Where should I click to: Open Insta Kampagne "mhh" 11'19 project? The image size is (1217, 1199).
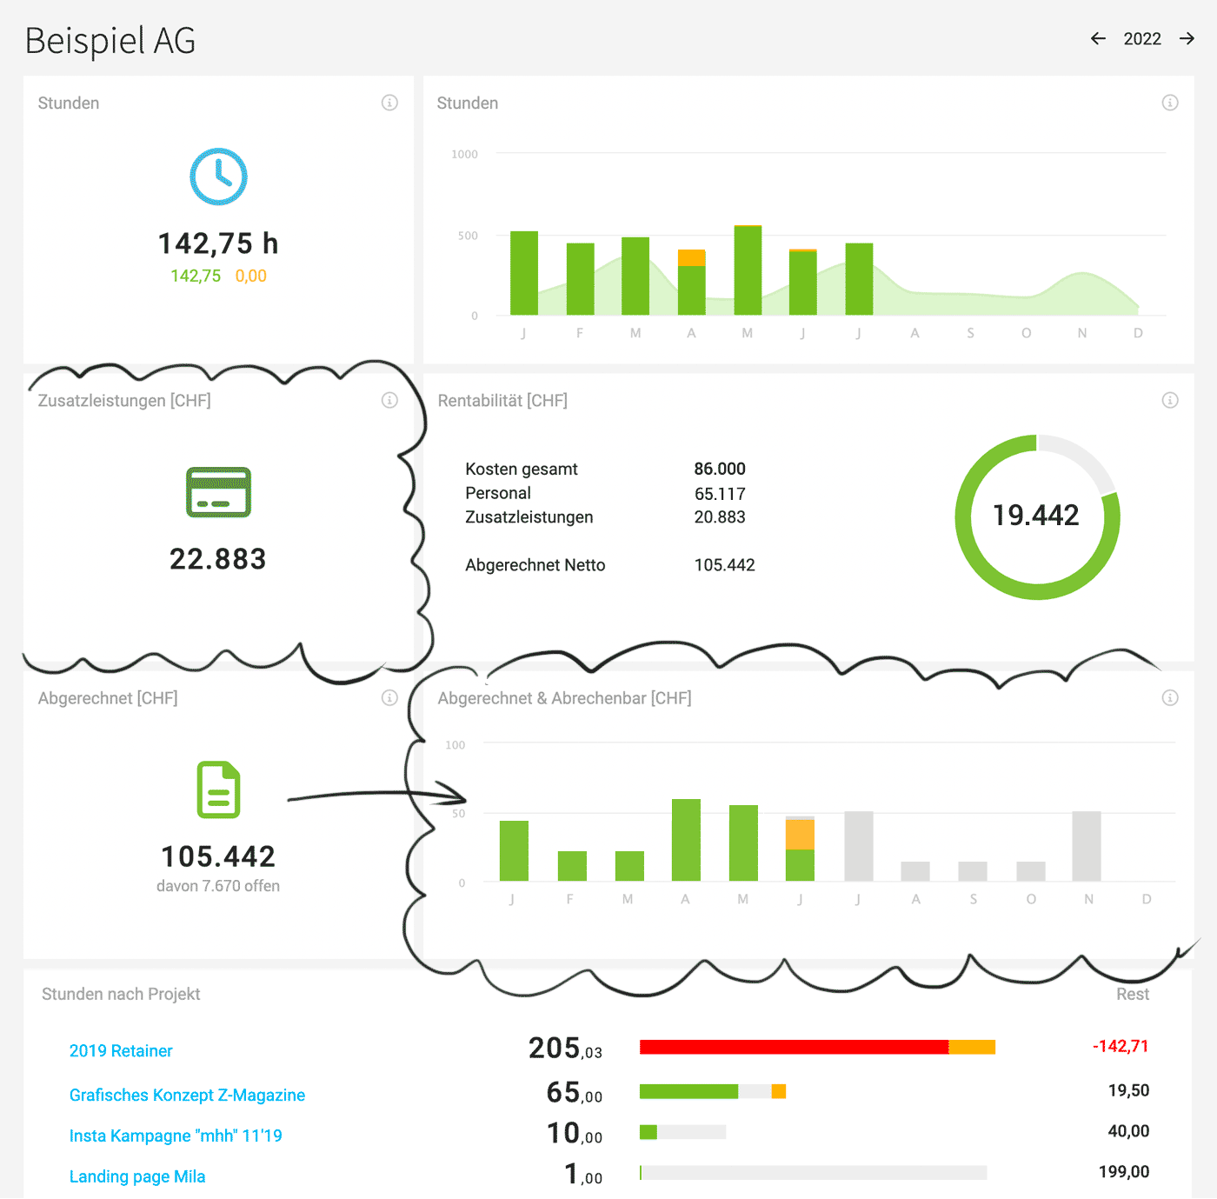176,1136
